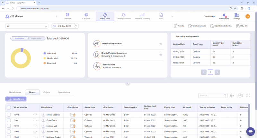Image resolution: width=257 pixels, height=138 pixels.
Task: Click Submit files to trustee icon
Action: tap(212, 26)
